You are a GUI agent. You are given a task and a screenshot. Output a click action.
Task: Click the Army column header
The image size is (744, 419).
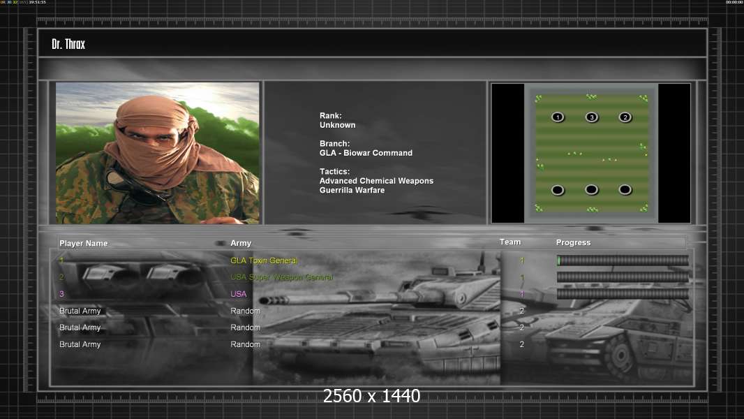[241, 243]
